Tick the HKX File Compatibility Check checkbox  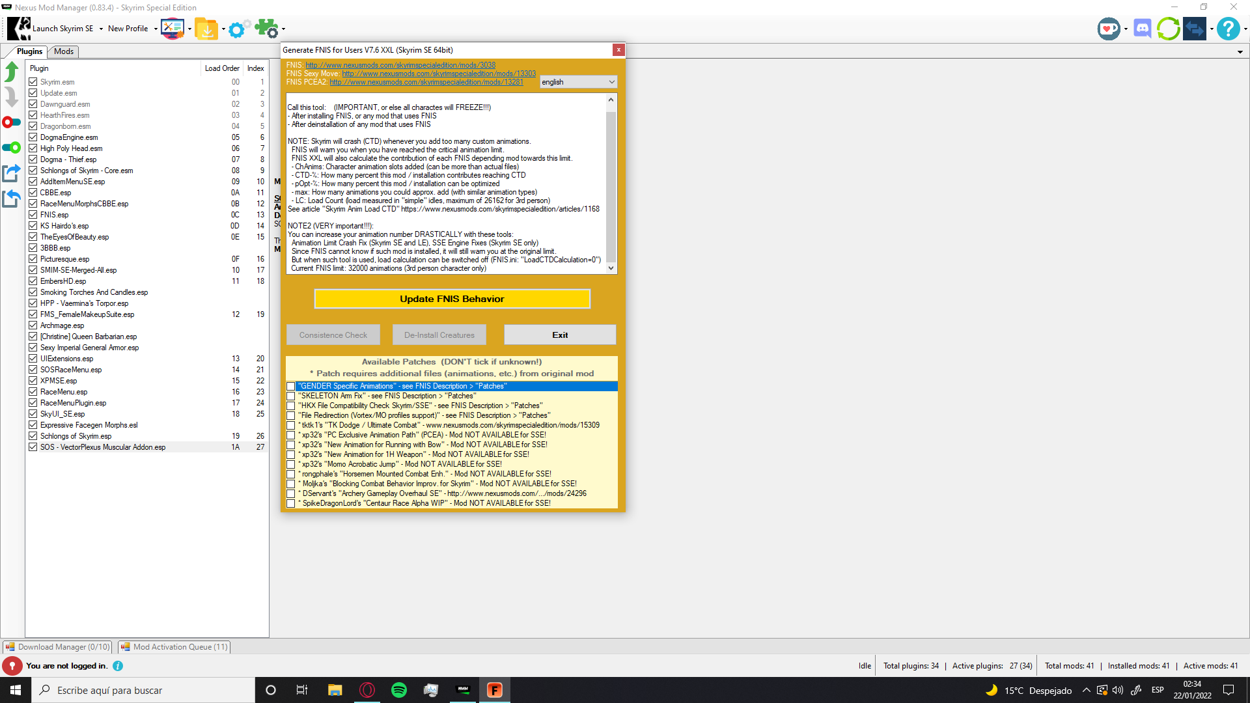(291, 406)
